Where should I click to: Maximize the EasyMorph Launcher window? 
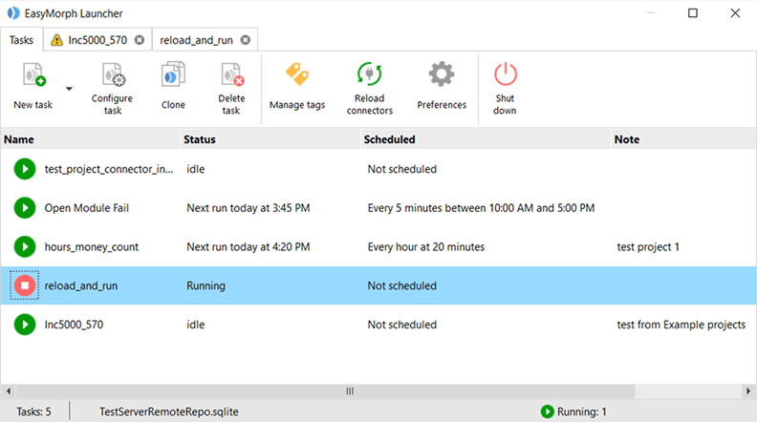point(693,13)
